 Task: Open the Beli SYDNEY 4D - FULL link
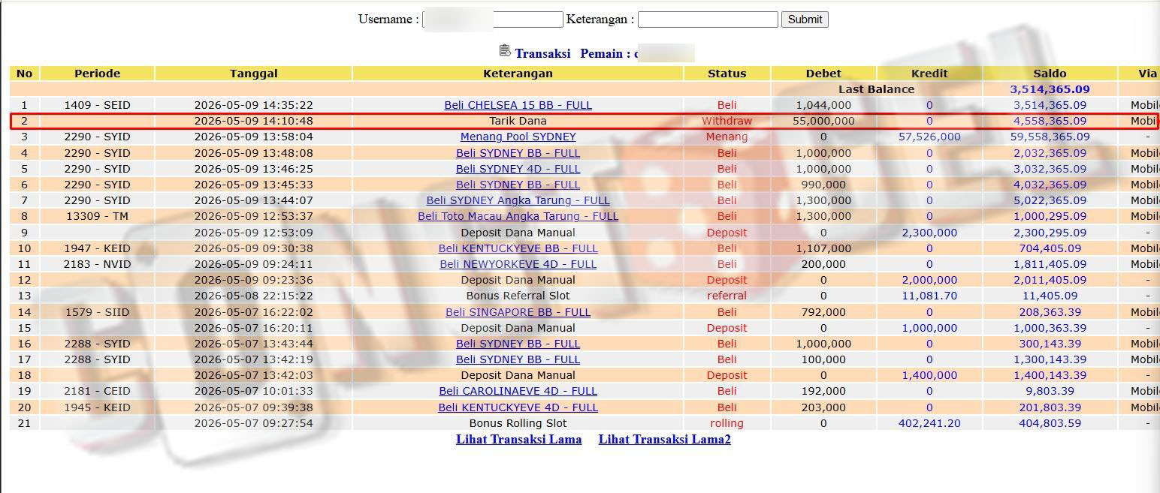[x=518, y=169]
